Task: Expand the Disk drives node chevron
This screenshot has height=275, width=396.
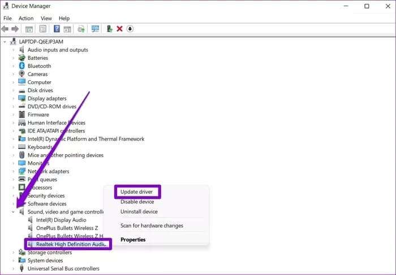Action: [x=13, y=90]
